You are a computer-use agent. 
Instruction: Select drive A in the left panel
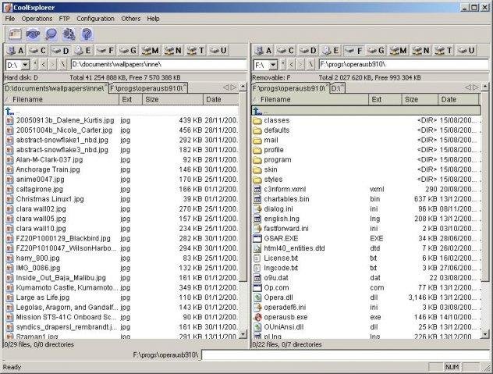click(16, 51)
